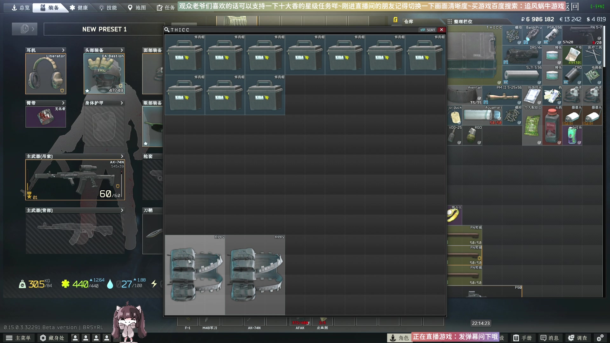This screenshot has width=610, height=343.
Task: Open the preset copy menu button
Action: click(24, 29)
